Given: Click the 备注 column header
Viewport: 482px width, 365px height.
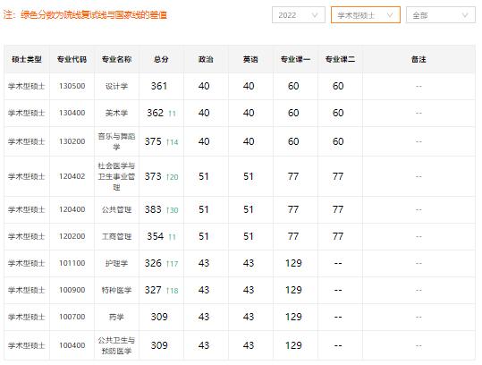Looking at the screenshot, I should 419,59.
